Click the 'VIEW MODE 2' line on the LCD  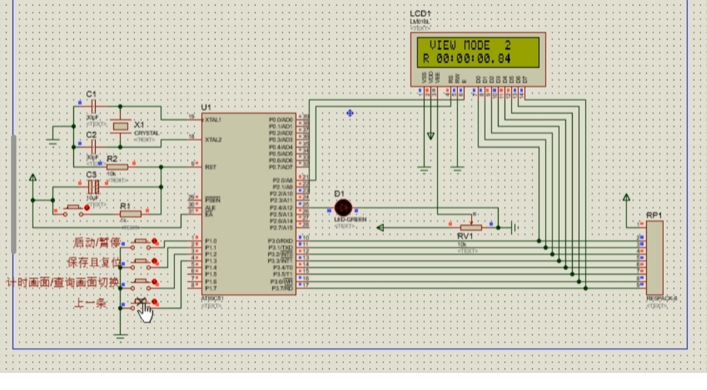pyautogui.click(x=470, y=45)
